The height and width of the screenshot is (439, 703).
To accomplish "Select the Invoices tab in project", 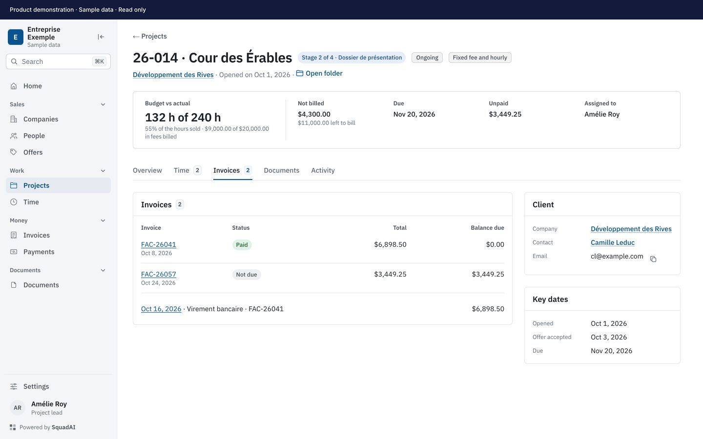I will [232, 170].
